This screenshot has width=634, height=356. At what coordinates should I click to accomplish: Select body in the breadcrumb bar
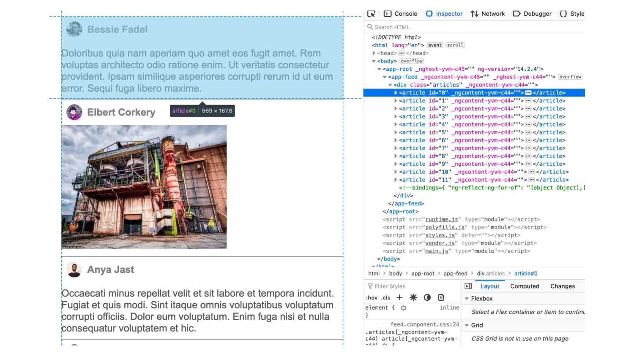coord(396,274)
